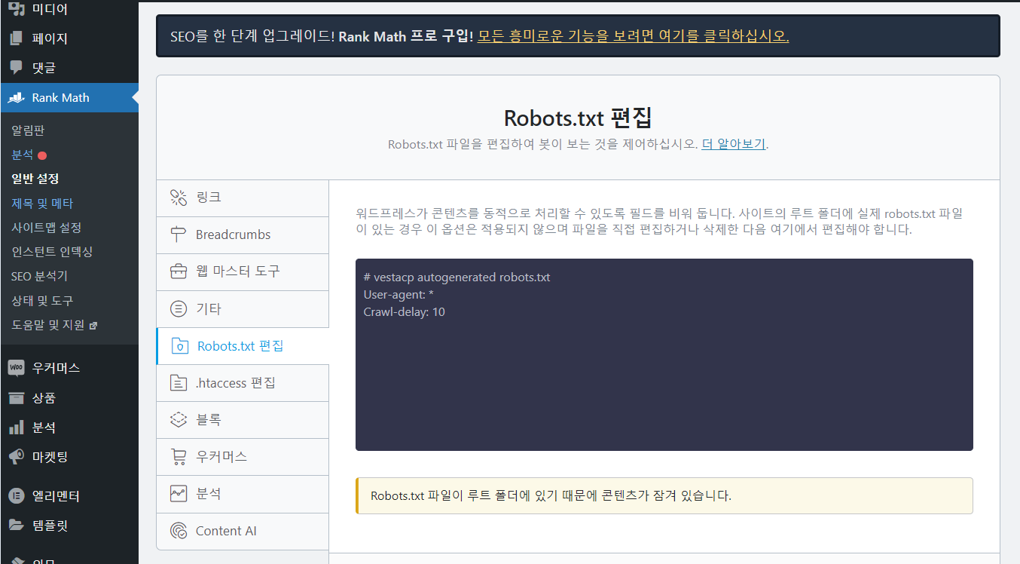Click the 우커머스 WooCommerce icon

coord(17,367)
